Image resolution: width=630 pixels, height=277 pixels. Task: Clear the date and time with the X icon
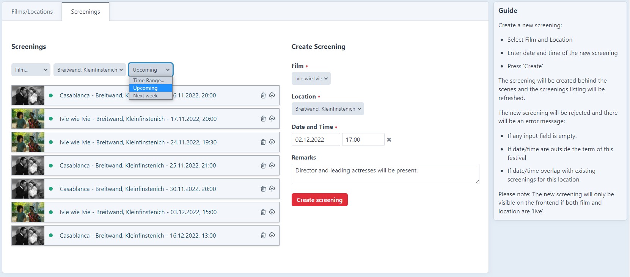pos(389,140)
